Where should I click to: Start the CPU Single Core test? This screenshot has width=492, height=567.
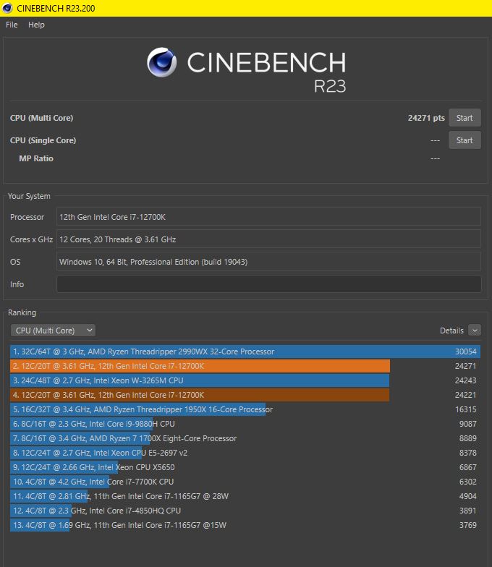(465, 140)
